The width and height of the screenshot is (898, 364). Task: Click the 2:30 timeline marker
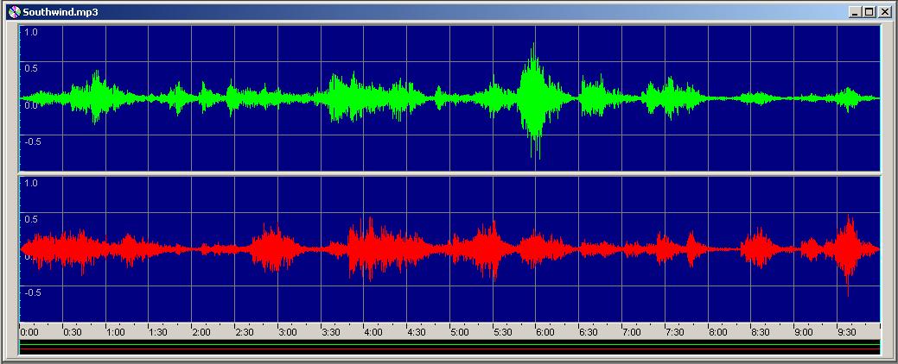coord(244,331)
